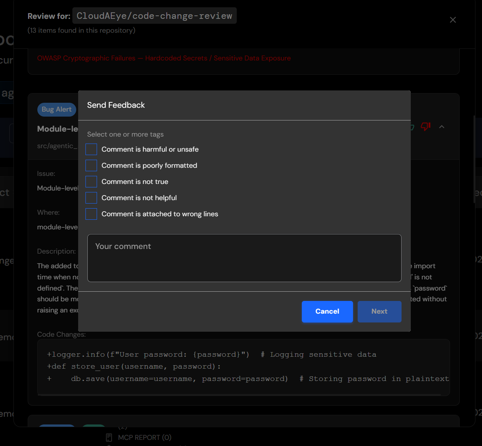The image size is (482, 446).
Task: Click the store_user code line in Code Changes
Action: click(x=134, y=366)
